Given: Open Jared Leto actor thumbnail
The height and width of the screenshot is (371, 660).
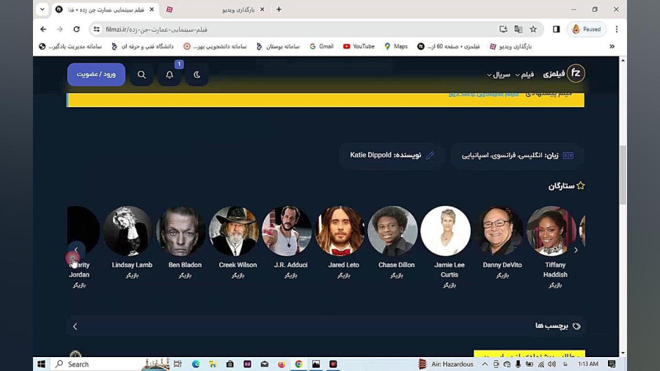Looking at the screenshot, I should coord(340,230).
